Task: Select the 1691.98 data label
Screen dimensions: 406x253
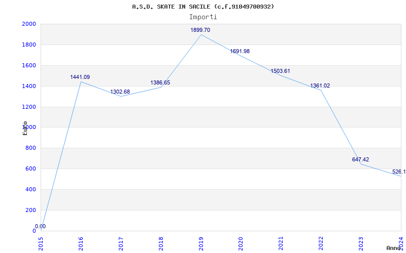Action: [x=240, y=51]
